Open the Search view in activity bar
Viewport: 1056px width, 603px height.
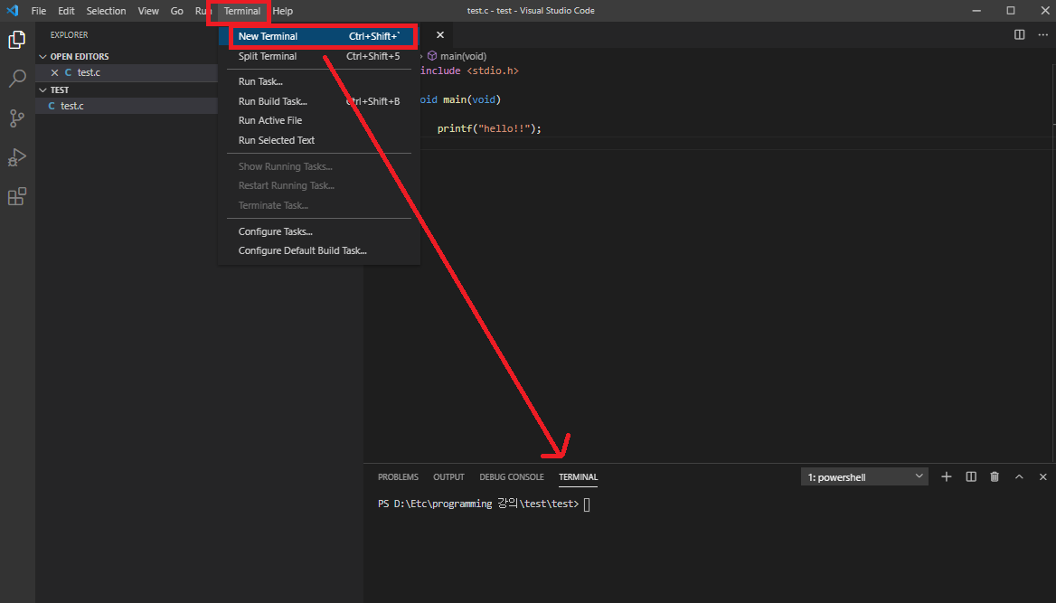pyautogui.click(x=17, y=78)
